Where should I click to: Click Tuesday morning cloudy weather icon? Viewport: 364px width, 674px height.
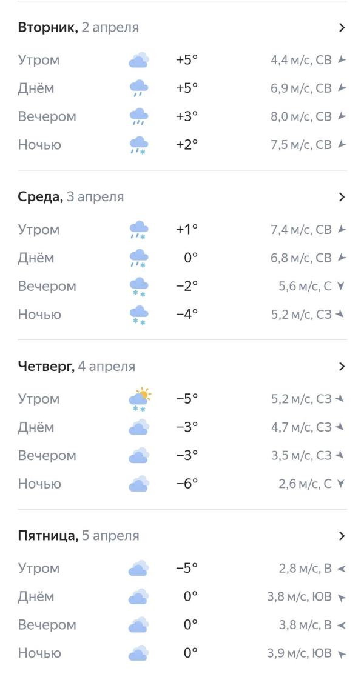pos(139,60)
